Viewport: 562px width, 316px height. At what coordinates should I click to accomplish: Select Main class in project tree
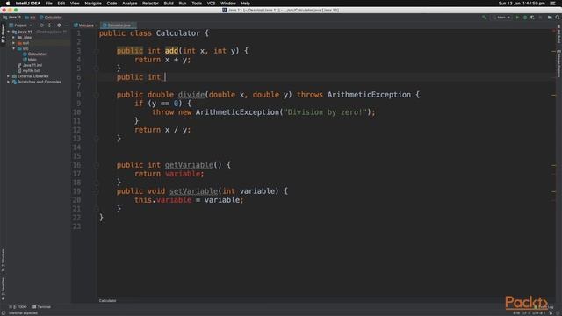(30, 60)
